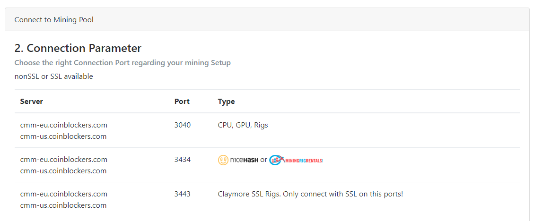Click cmm-us server in the port 3434 row

pyautogui.click(x=63, y=171)
